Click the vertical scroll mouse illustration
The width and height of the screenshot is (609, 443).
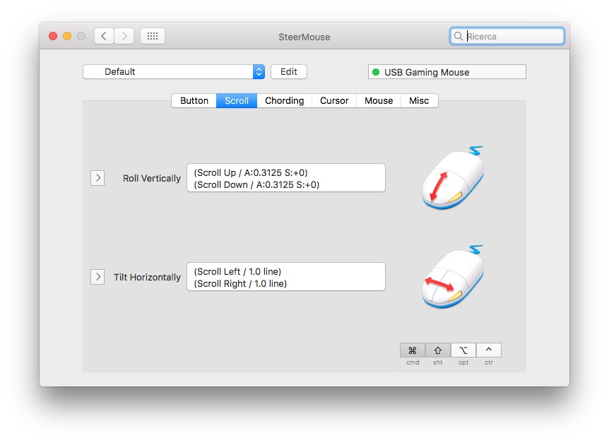[x=454, y=177]
